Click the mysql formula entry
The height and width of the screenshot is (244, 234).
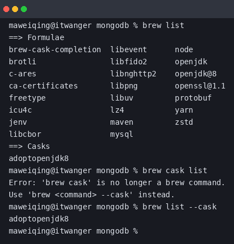121,134
